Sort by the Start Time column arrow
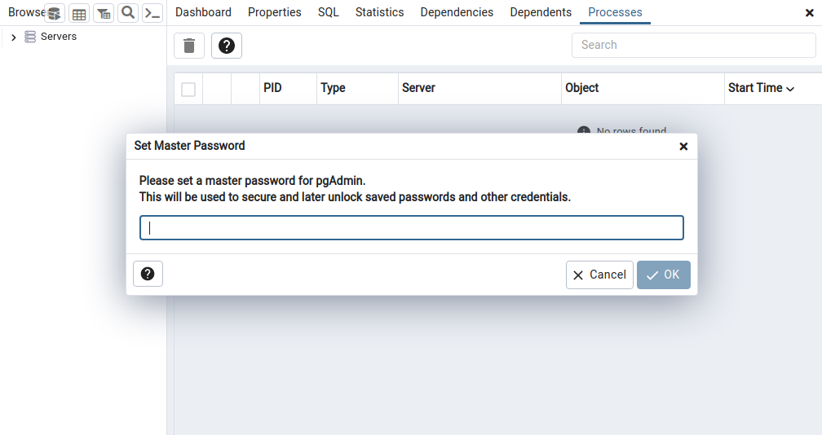Viewport: 822px width, 435px height. [x=790, y=89]
